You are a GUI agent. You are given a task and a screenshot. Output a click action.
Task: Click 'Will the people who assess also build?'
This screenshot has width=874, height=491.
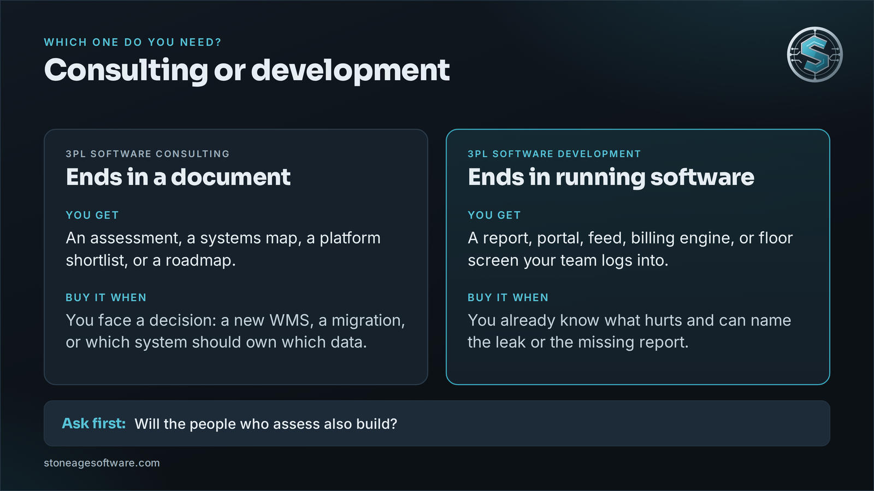(x=266, y=424)
